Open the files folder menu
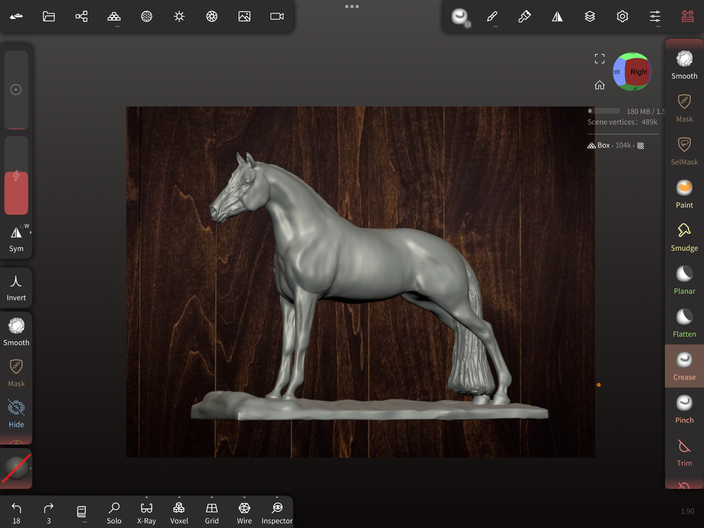Screen dimensions: 704x528 [x=49, y=17]
